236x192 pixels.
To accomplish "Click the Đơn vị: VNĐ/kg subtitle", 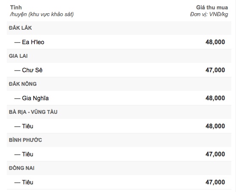I will [209, 14].
